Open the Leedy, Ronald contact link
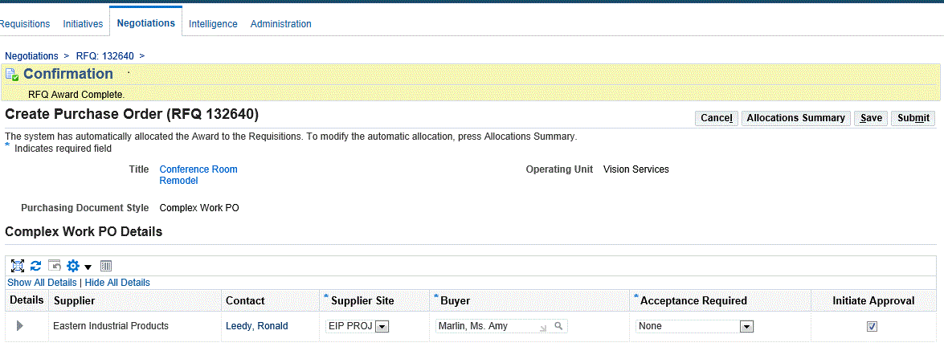 256,326
